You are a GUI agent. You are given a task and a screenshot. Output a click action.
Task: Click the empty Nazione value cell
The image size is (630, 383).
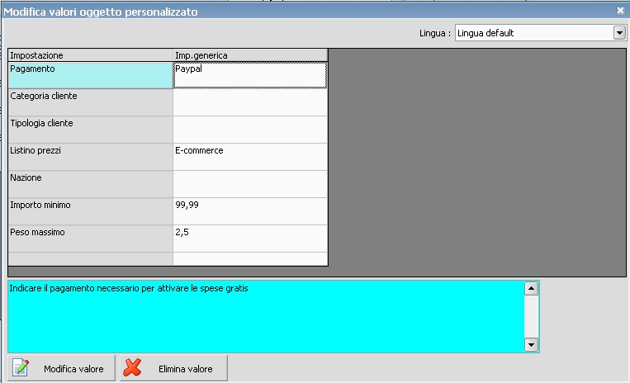tap(250, 184)
